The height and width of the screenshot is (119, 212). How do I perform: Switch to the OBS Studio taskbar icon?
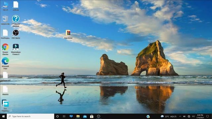(x=99, y=116)
